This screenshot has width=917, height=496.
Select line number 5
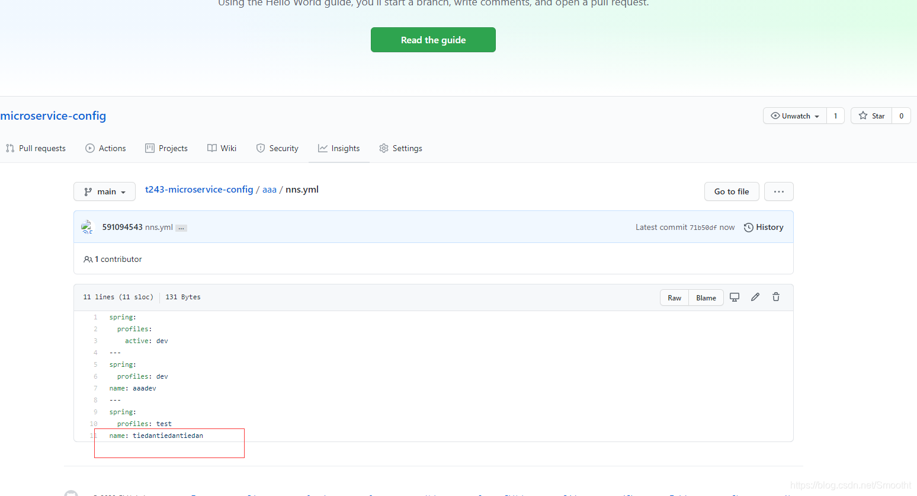95,364
